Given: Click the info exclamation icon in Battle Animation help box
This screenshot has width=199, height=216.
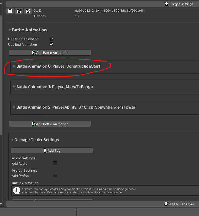Looking at the screenshot, I should click(x=17, y=191).
